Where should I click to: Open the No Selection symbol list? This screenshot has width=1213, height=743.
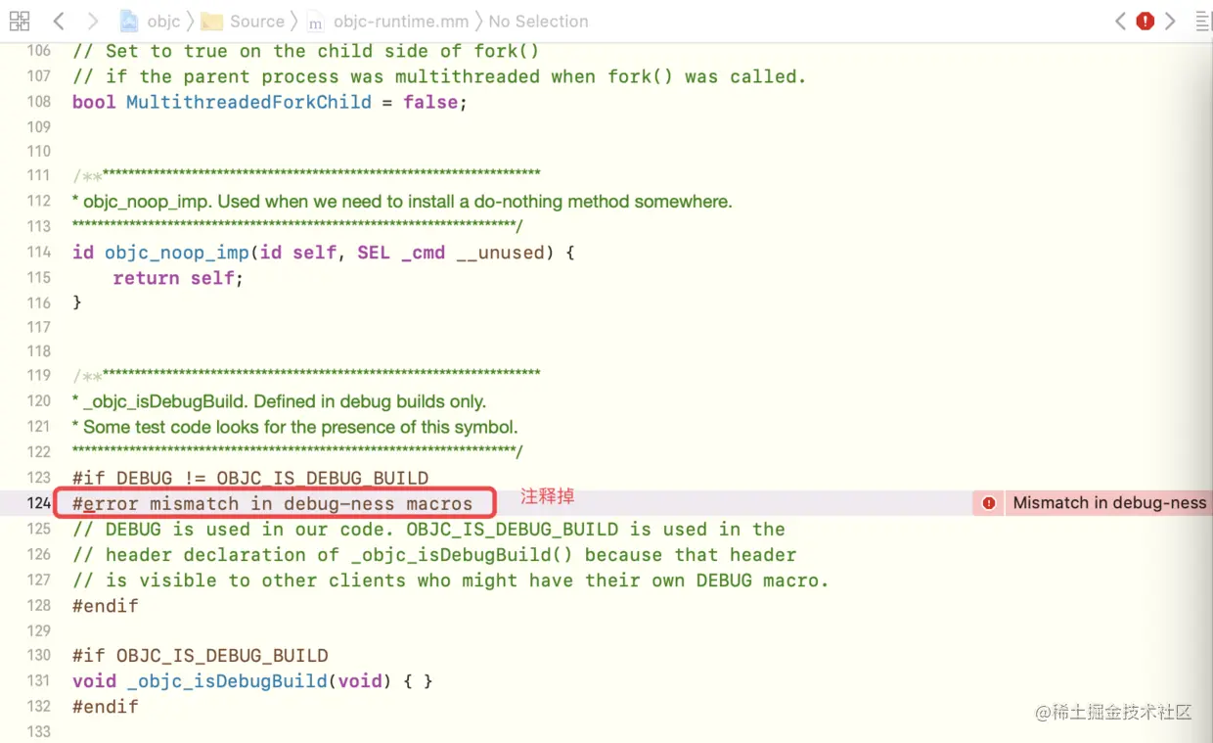tap(538, 21)
